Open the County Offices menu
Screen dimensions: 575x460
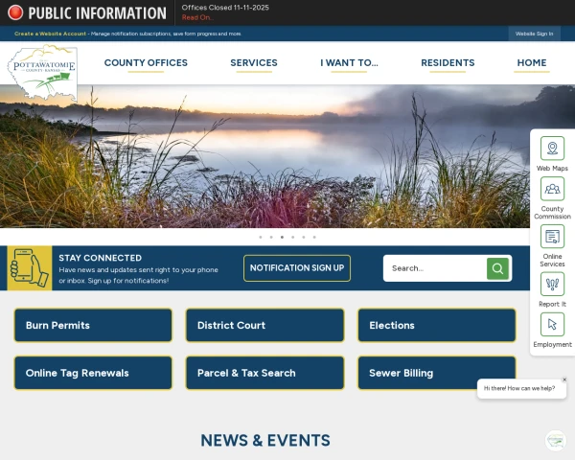point(146,62)
